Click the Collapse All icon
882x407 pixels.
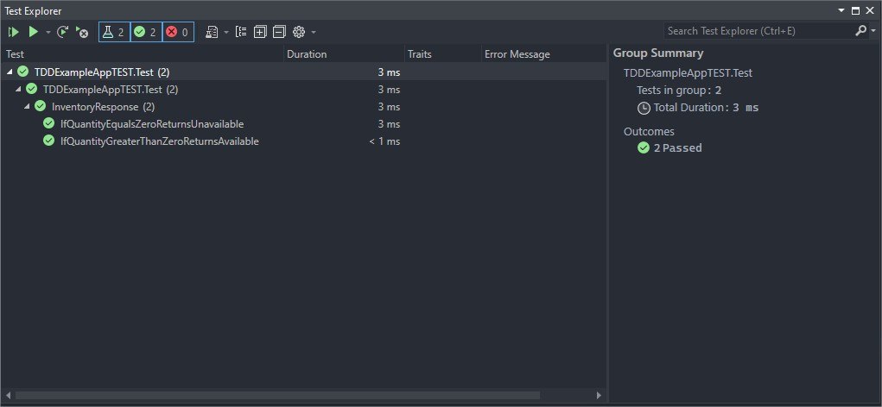coord(278,32)
